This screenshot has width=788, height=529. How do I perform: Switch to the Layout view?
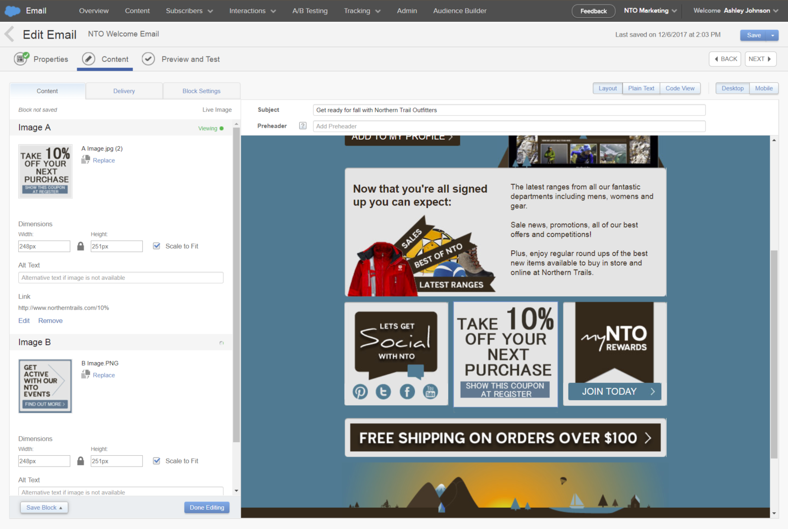point(608,88)
